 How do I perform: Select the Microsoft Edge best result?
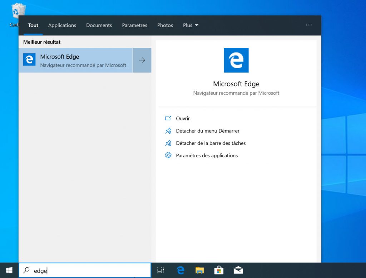pyautogui.click(x=76, y=60)
